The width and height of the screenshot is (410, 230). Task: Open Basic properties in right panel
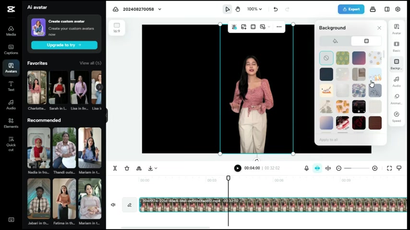point(397,46)
